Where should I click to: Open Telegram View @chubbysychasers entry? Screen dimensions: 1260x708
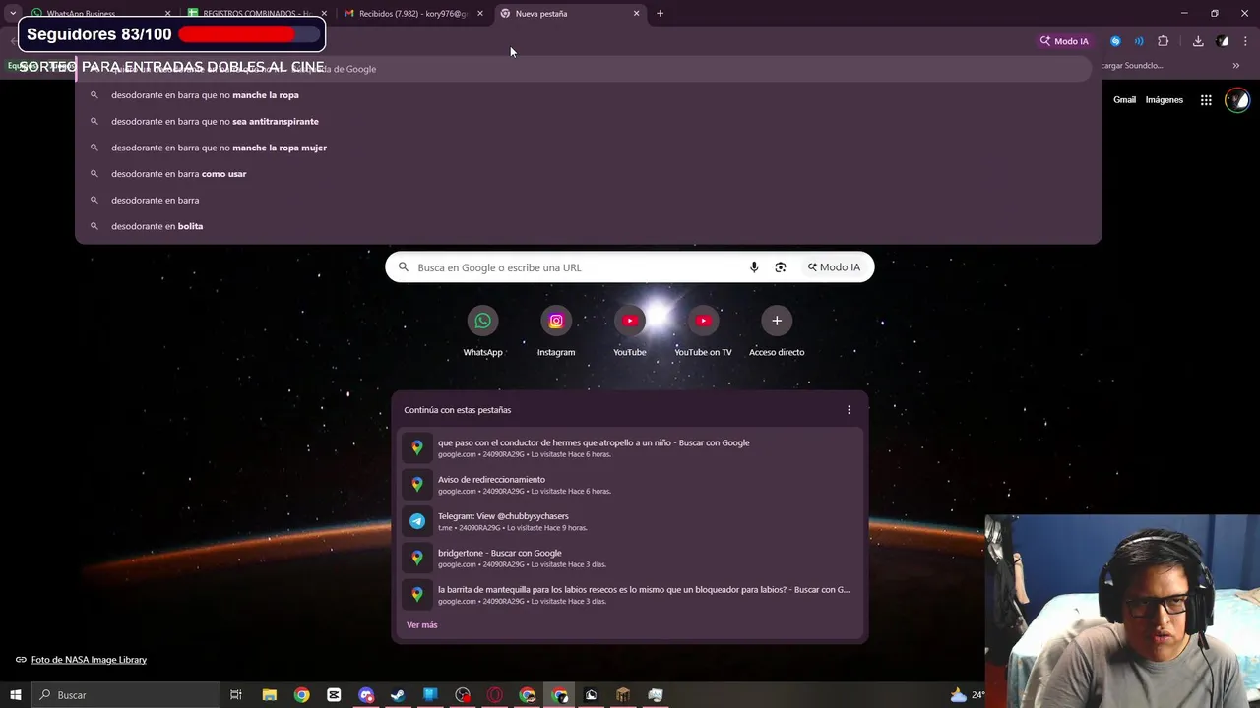click(630, 521)
